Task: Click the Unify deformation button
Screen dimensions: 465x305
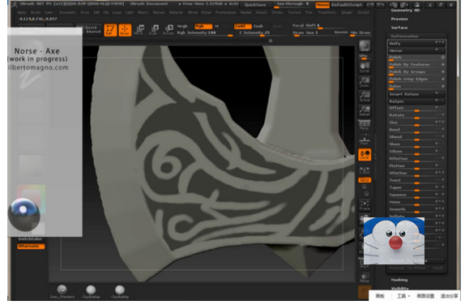Action: pyautogui.click(x=416, y=43)
